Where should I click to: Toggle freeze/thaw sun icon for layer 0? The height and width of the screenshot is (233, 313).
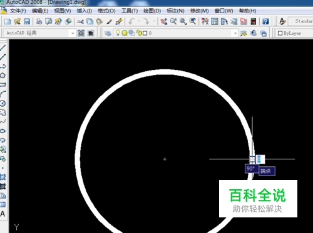click(125, 33)
